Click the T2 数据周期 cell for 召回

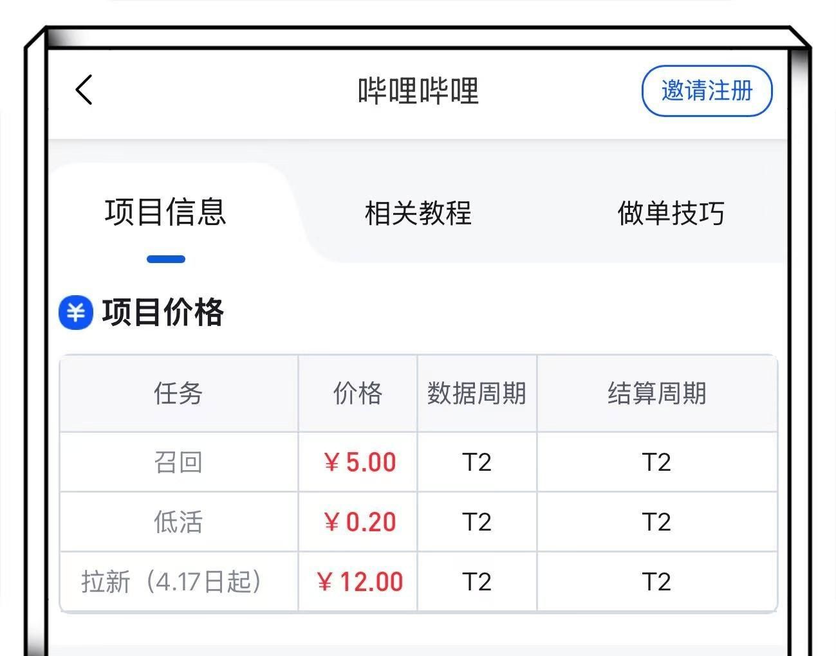477,462
